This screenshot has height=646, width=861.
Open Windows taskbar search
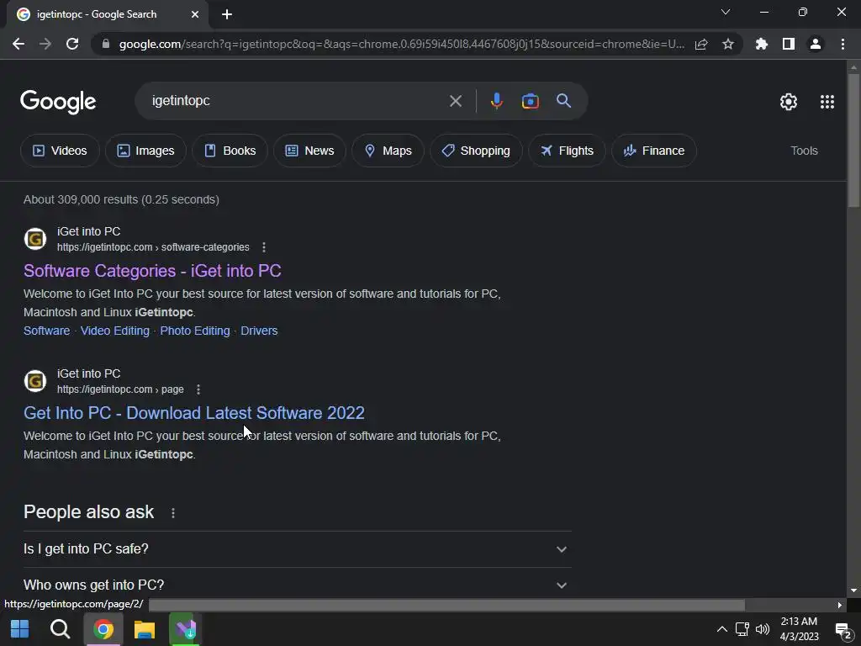pos(61,629)
